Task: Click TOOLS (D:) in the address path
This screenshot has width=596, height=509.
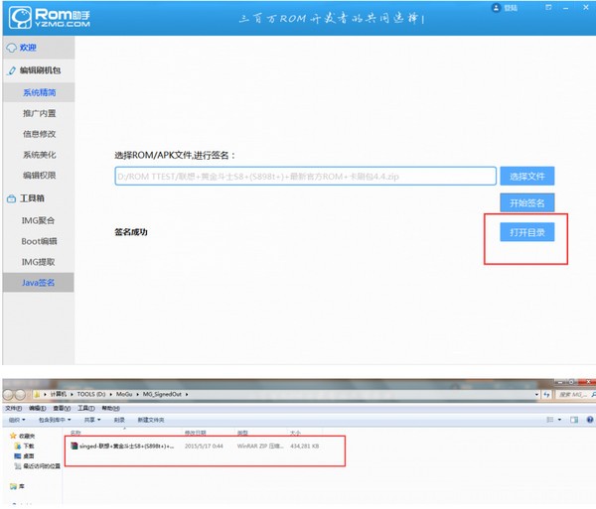Action: coord(90,394)
